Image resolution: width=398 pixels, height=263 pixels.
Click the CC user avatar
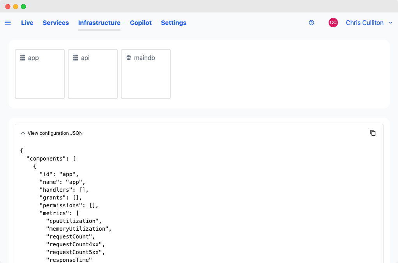(333, 23)
